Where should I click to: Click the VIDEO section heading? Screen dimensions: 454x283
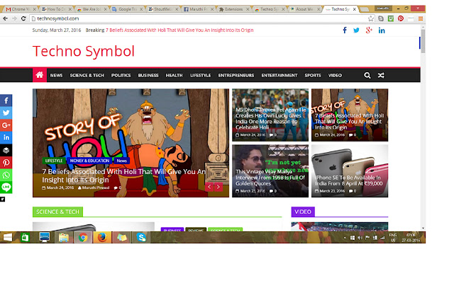pos(303,212)
